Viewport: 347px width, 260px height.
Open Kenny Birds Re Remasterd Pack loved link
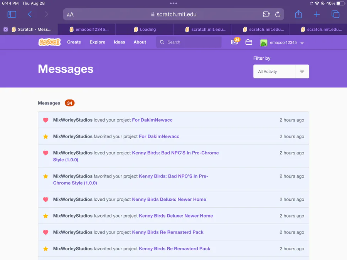click(168, 232)
